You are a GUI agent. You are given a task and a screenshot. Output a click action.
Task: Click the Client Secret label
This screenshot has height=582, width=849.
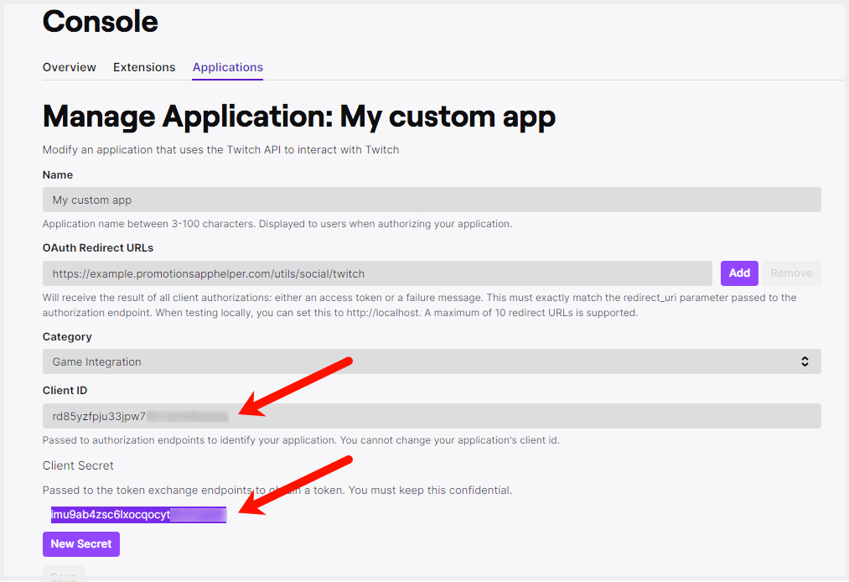[78, 465]
